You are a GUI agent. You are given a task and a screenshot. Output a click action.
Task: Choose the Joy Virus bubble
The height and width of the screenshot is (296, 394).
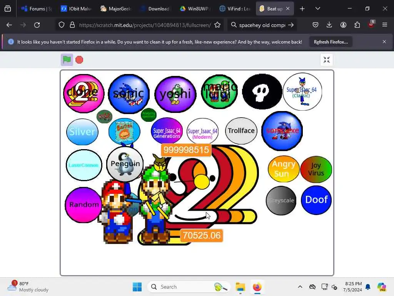coord(316,169)
